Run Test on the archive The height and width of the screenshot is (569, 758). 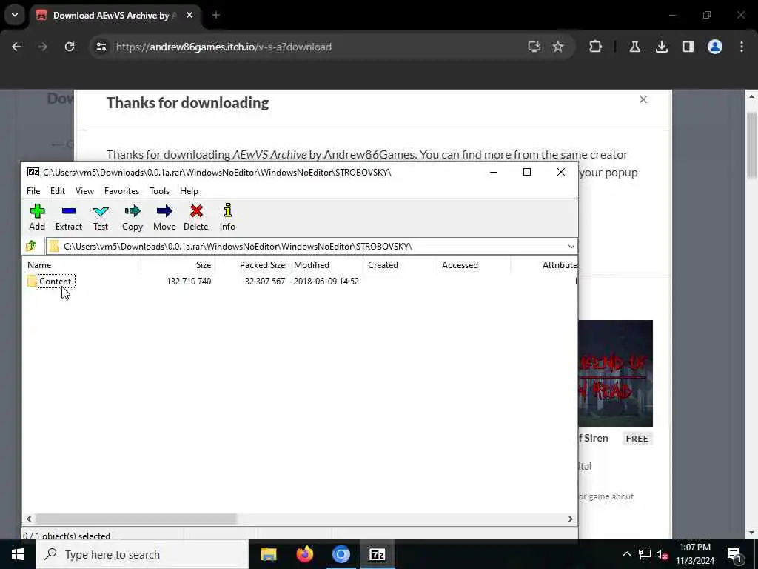click(x=101, y=217)
